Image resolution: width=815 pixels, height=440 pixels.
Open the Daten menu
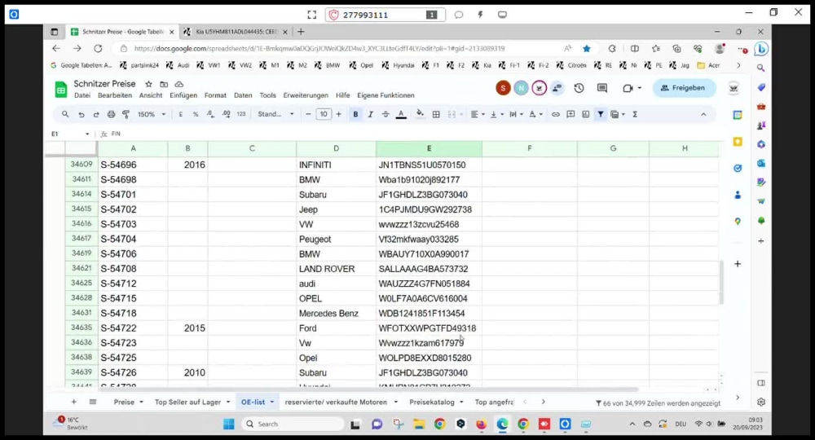[243, 95]
